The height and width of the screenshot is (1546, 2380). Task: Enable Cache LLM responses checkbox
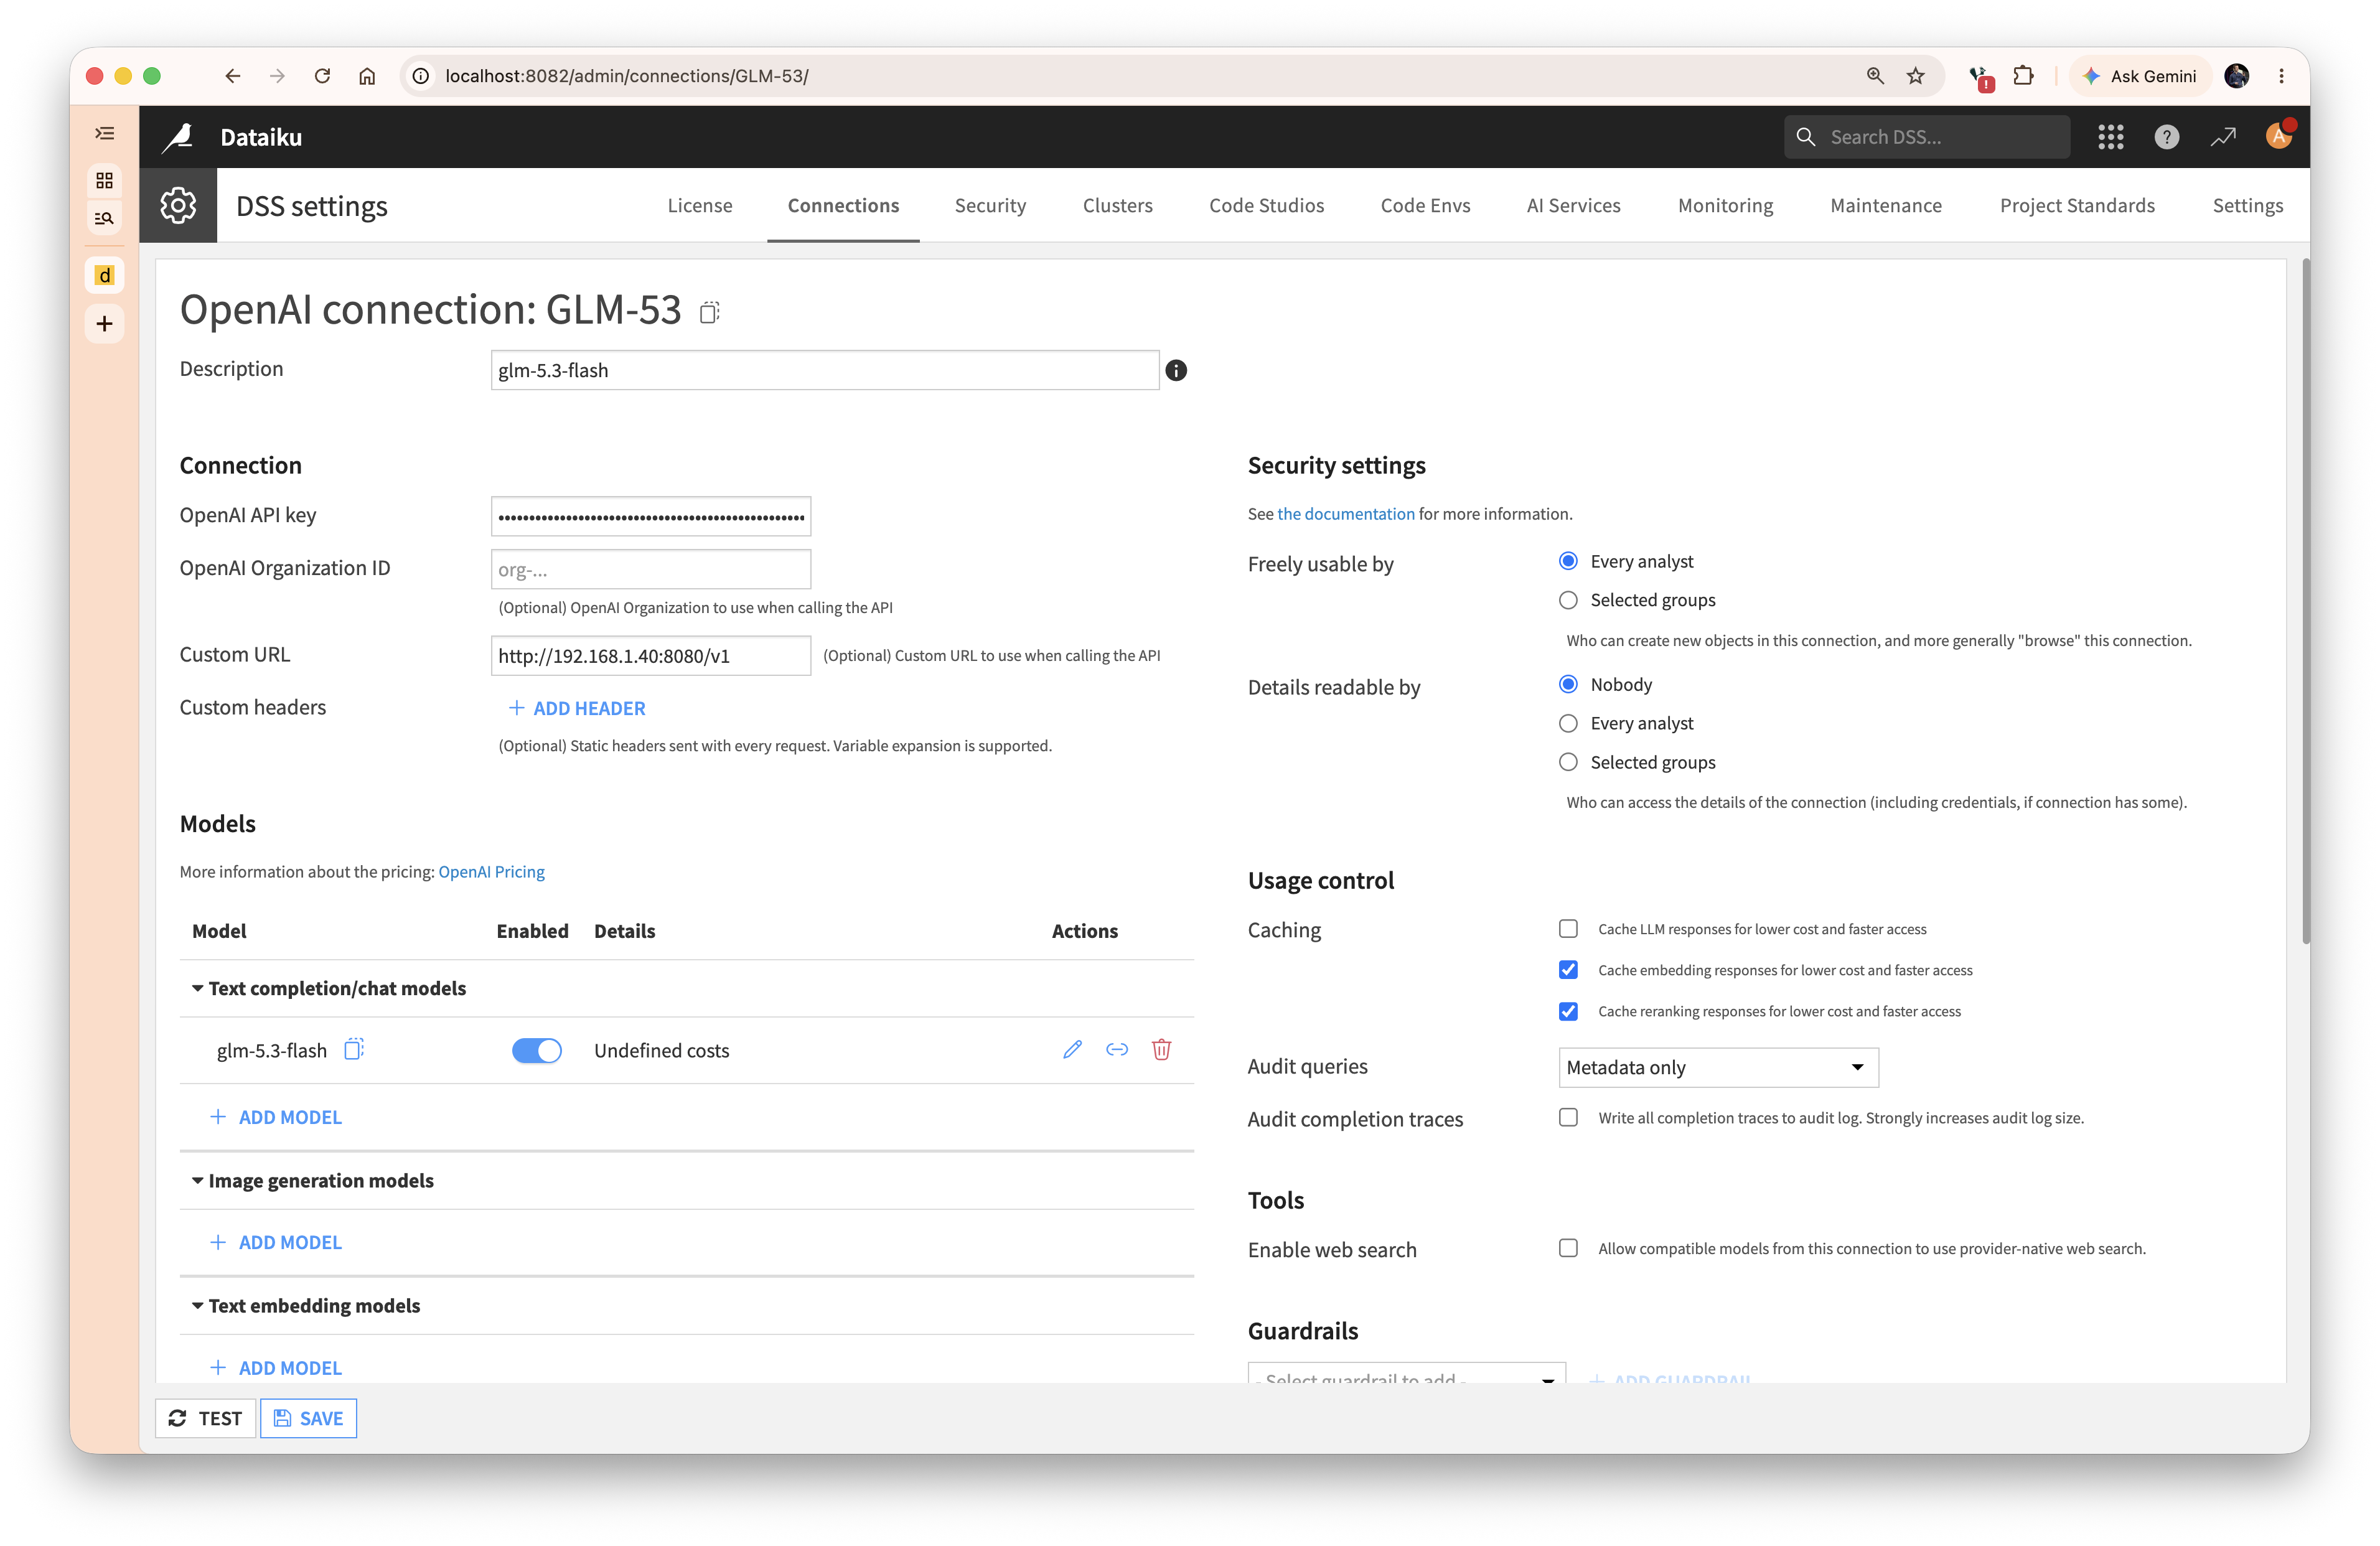coord(1568,929)
